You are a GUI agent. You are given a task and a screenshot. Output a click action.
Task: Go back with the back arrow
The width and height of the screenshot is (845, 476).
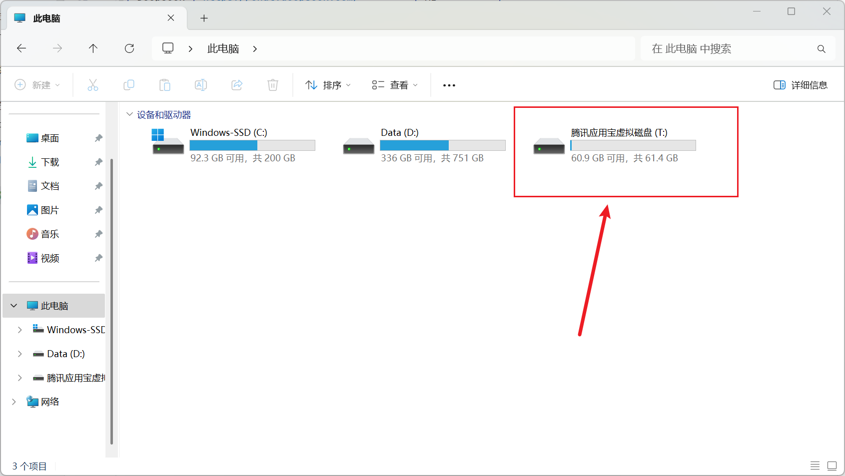21,48
